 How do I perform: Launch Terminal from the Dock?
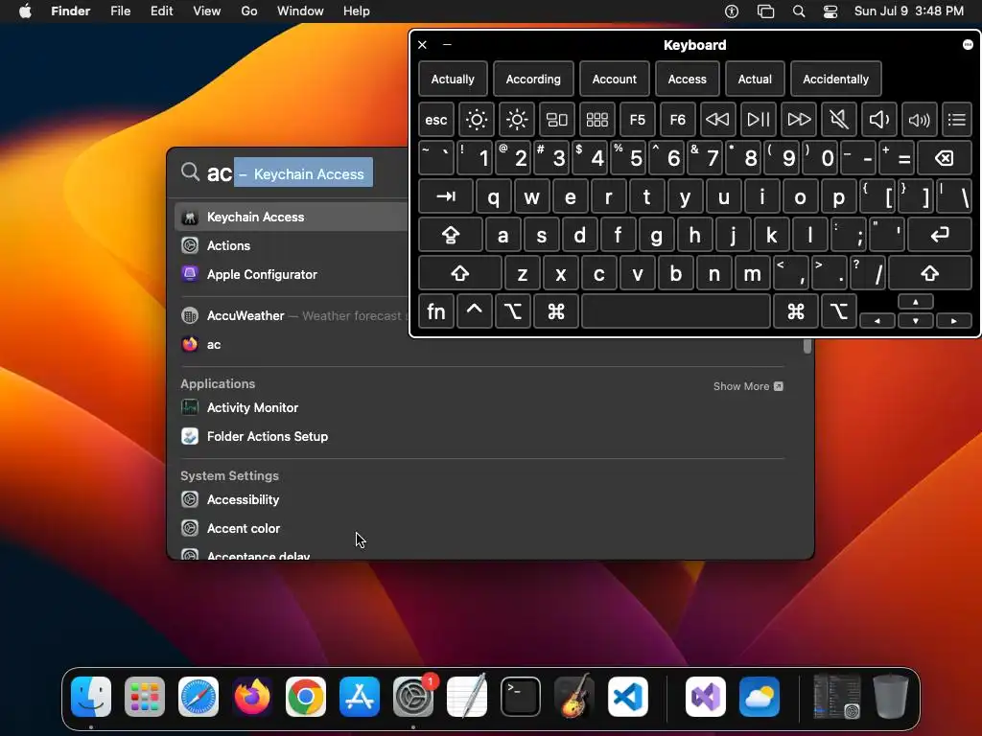tap(521, 697)
